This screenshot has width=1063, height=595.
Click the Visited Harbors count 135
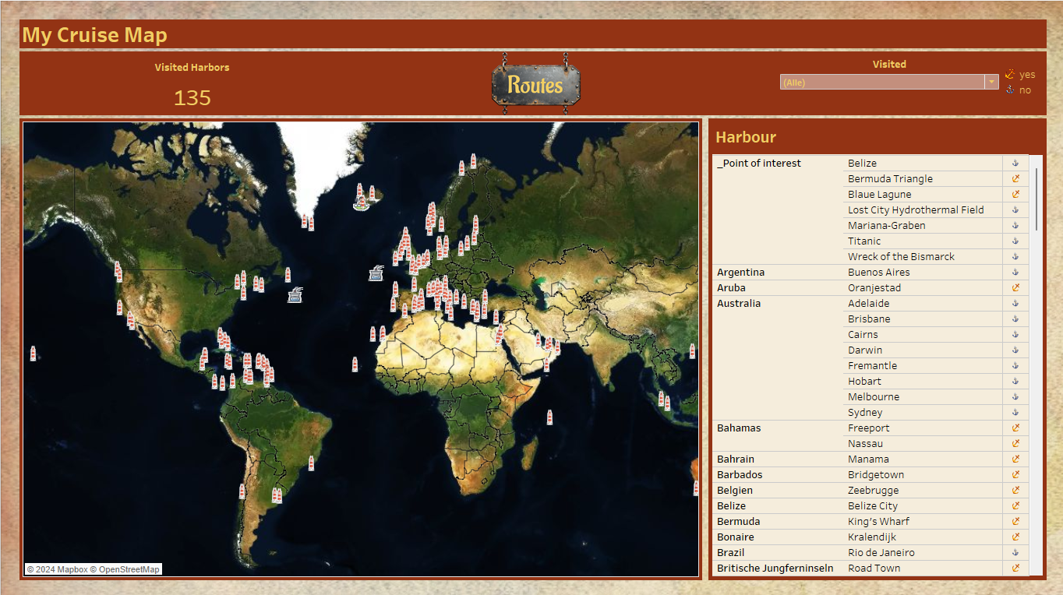(x=192, y=98)
